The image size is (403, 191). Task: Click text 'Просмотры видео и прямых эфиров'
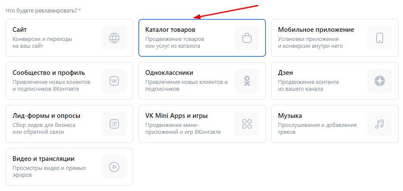[x=49, y=172]
